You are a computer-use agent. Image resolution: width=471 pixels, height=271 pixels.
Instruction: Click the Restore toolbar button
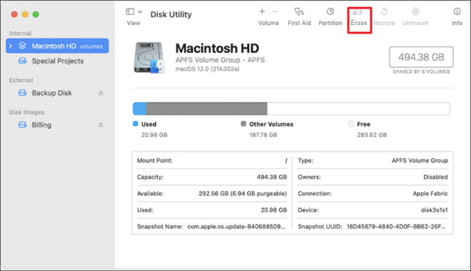click(x=384, y=17)
